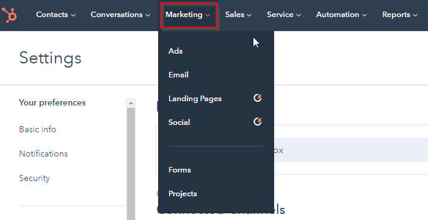Click the Settings page title
The image size is (428, 220).
50,58
